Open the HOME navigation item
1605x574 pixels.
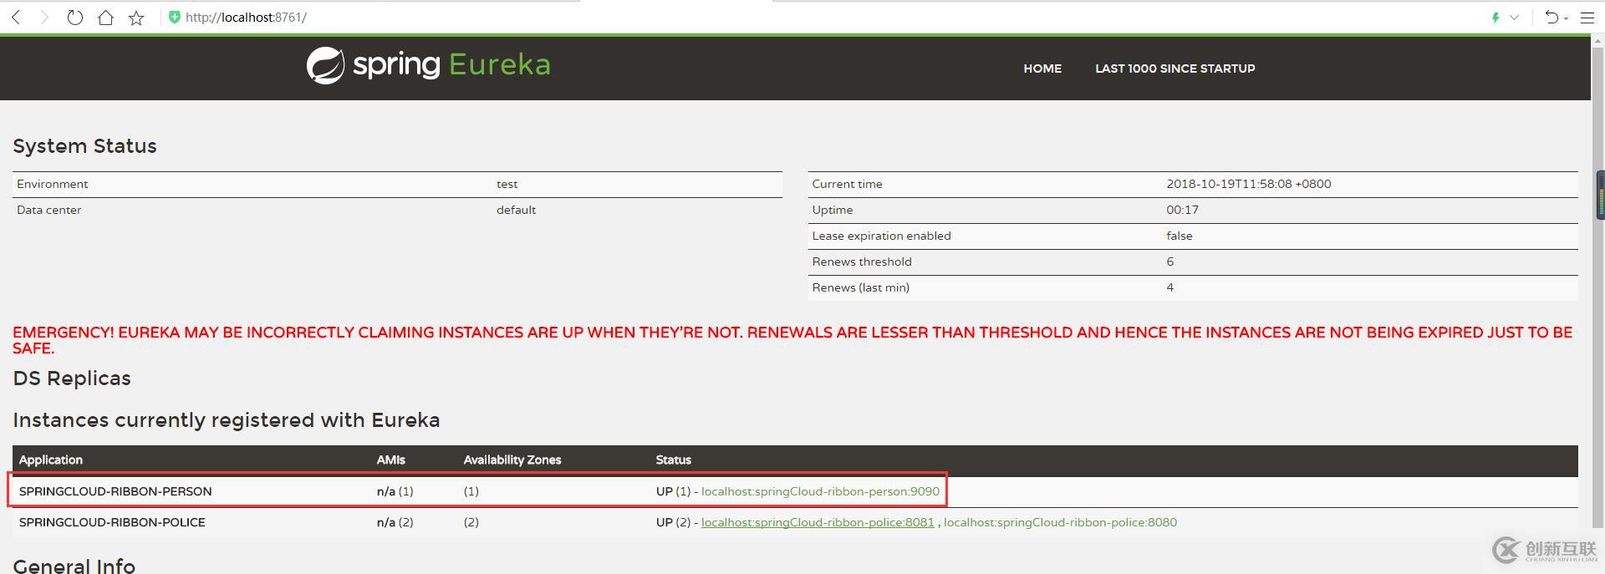tap(1042, 69)
